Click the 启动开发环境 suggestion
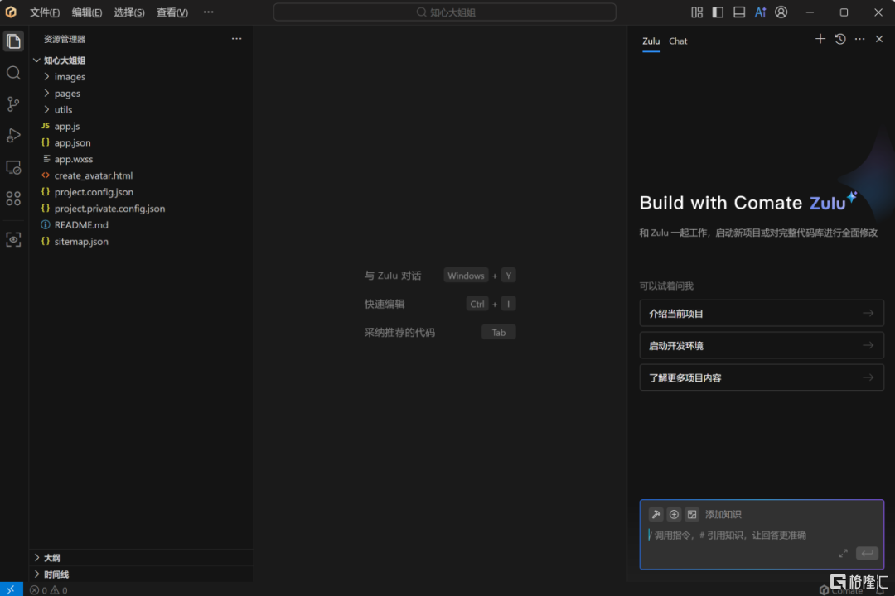895x596 pixels. point(762,346)
